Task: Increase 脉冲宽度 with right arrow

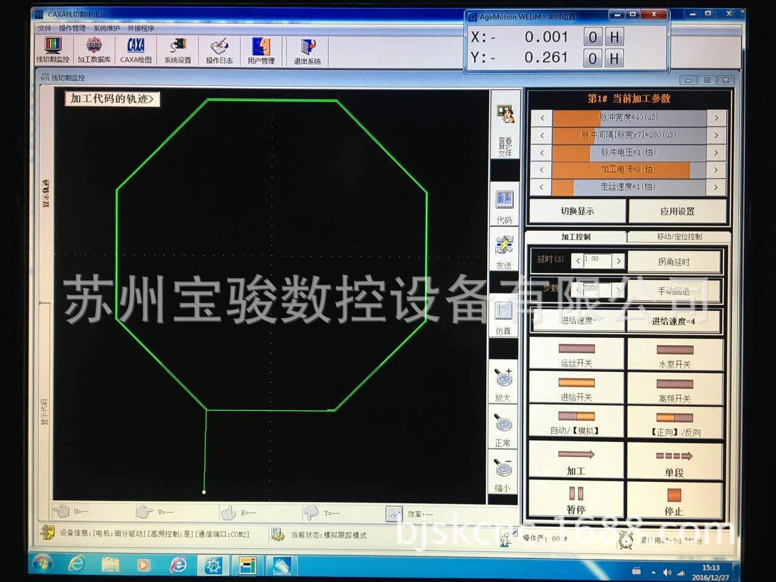Action: pyautogui.click(x=716, y=118)
